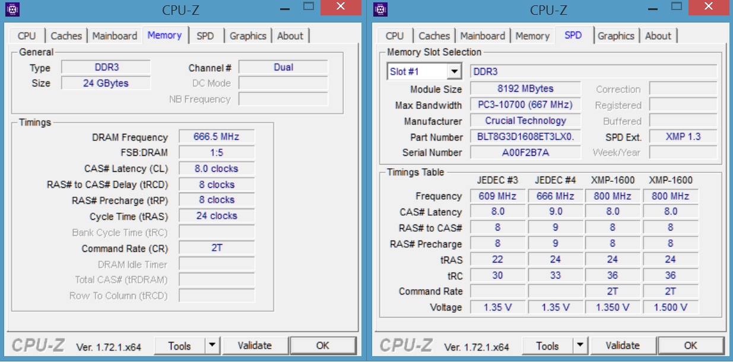Click the Dual channel field
733x362 pixels.
[283, 68]
